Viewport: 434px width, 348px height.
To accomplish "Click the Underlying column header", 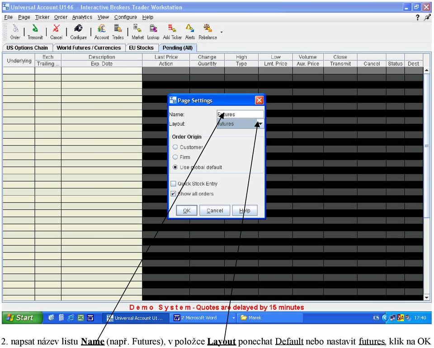I will (19, 61).
